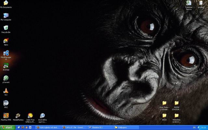
Task: Click the taskbar clock
Action: (x=203, y=128)
